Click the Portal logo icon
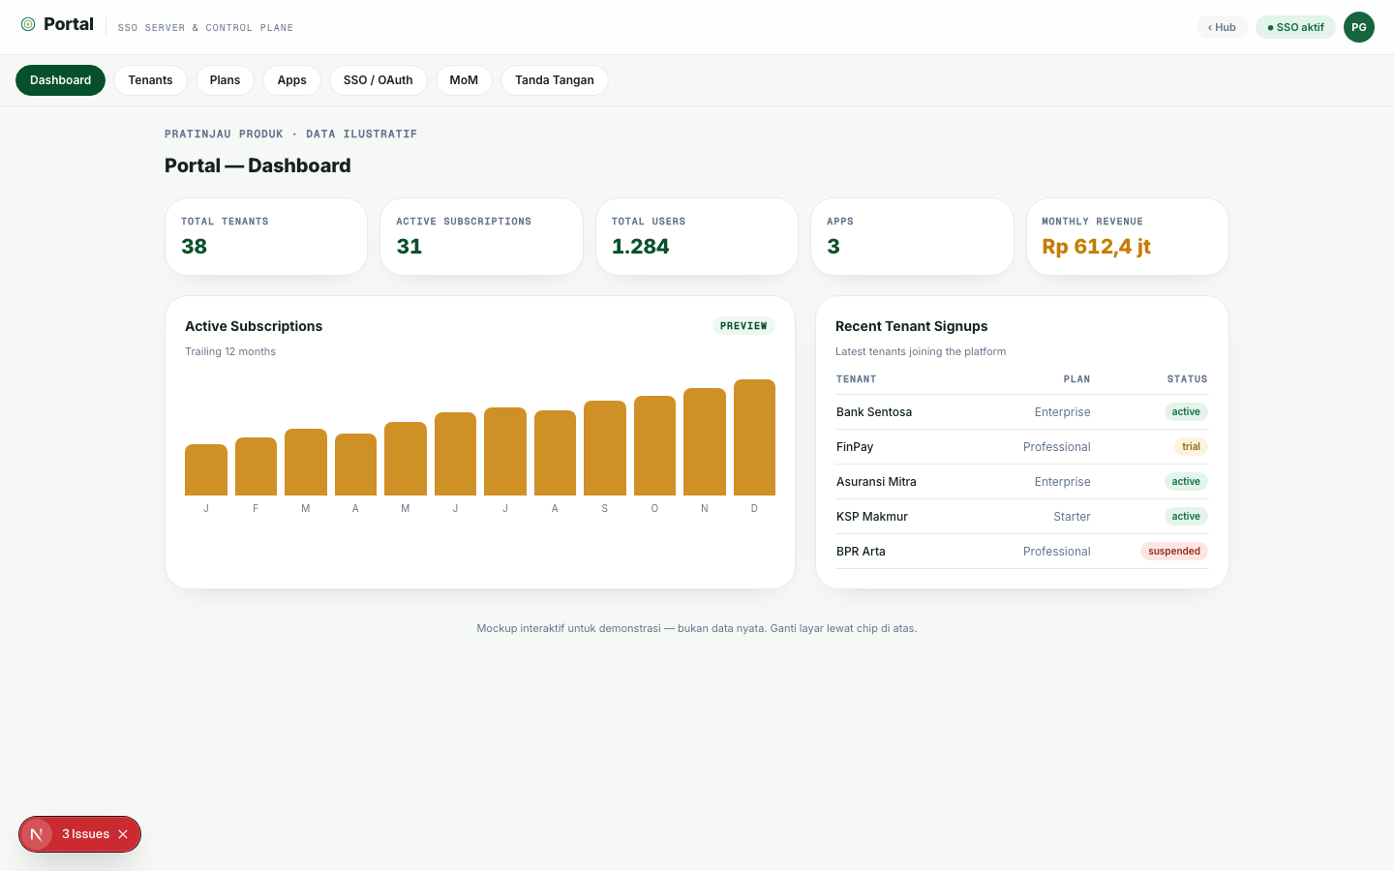1394x871 pixels. [x=28, y=24]
